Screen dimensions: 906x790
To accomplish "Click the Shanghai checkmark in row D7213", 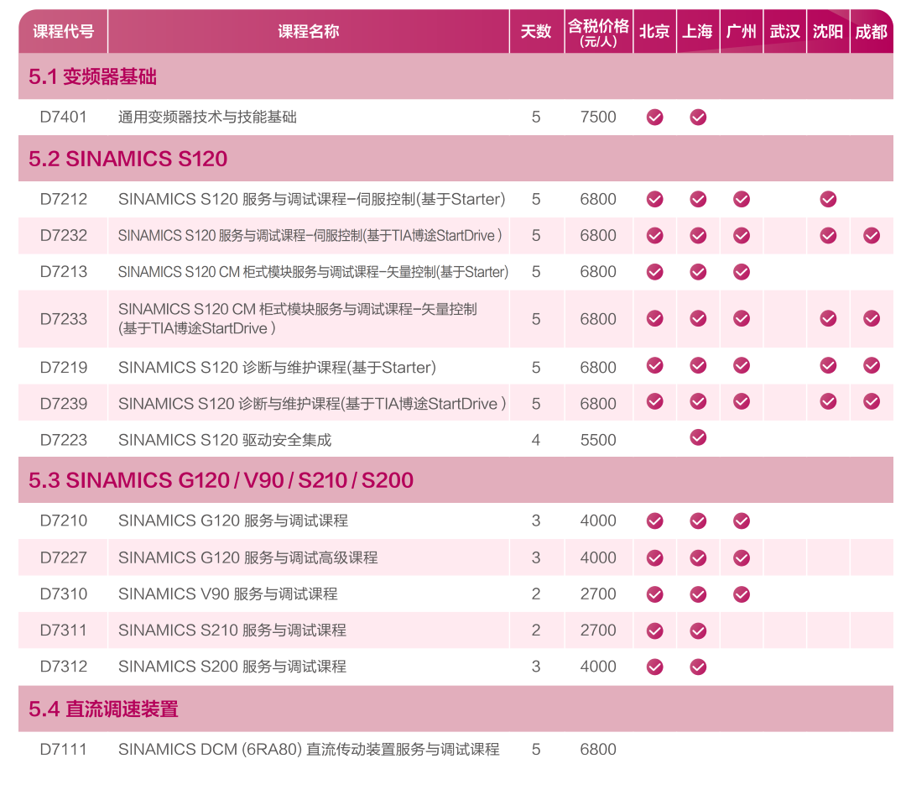I will coord(698,272).
